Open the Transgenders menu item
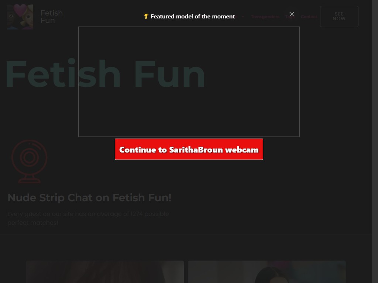This screenshot has width=378, height=283. (x=265, y=17)
